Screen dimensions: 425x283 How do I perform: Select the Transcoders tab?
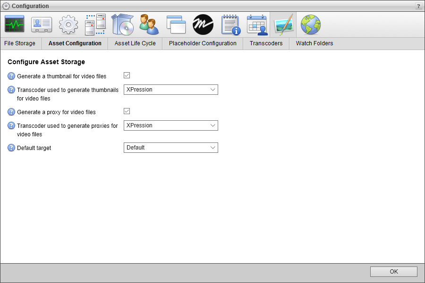point(266,43)
